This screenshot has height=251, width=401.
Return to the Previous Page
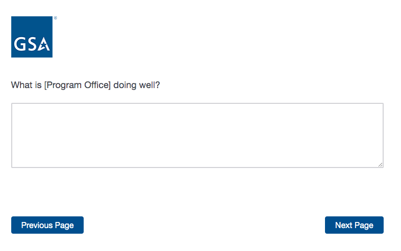(47, 225)
